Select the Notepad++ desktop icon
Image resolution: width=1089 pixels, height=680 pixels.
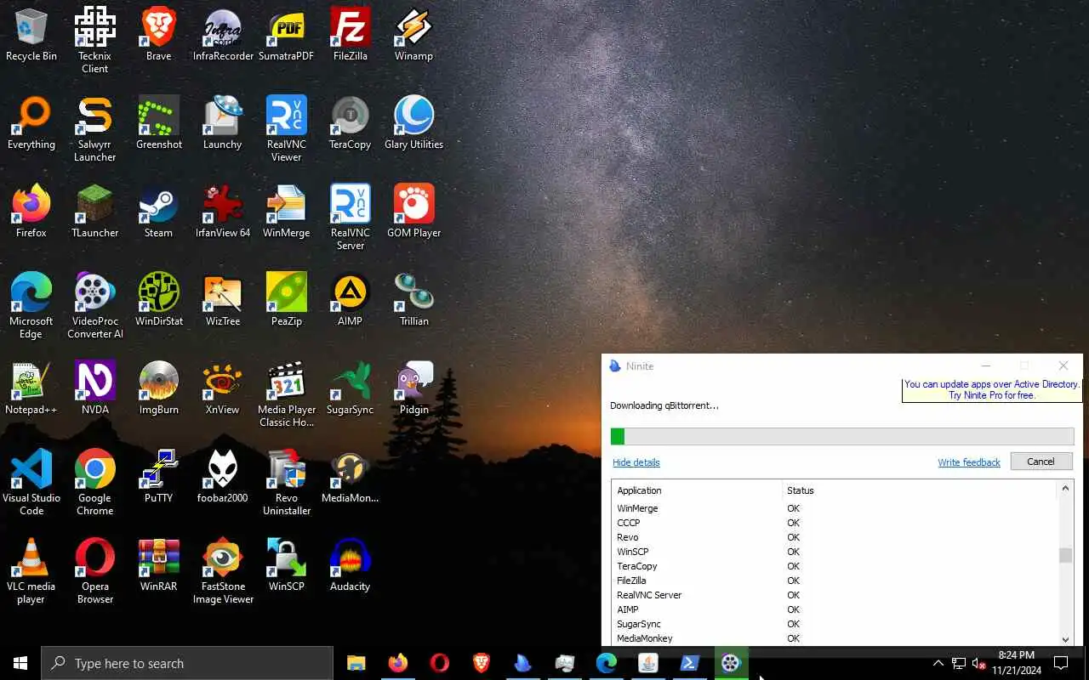pos(31,389)
